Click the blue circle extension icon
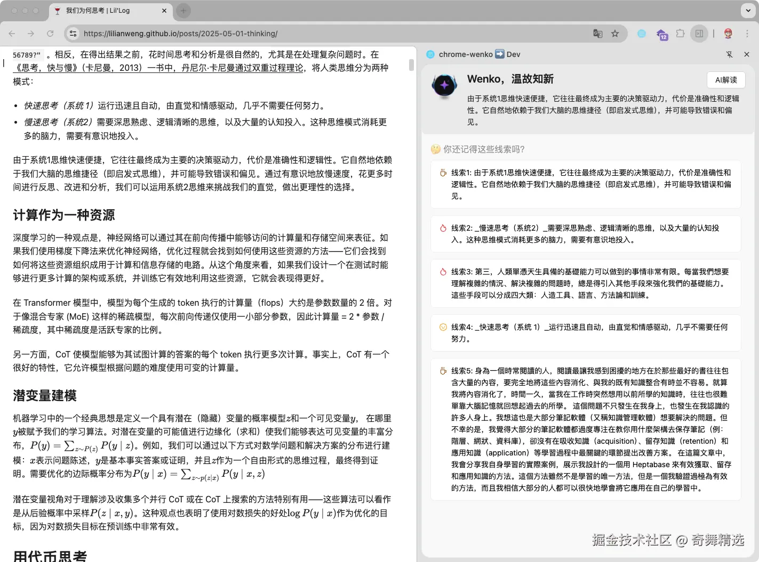The width and height of the screenshot is (759, 562). point(641,33)
